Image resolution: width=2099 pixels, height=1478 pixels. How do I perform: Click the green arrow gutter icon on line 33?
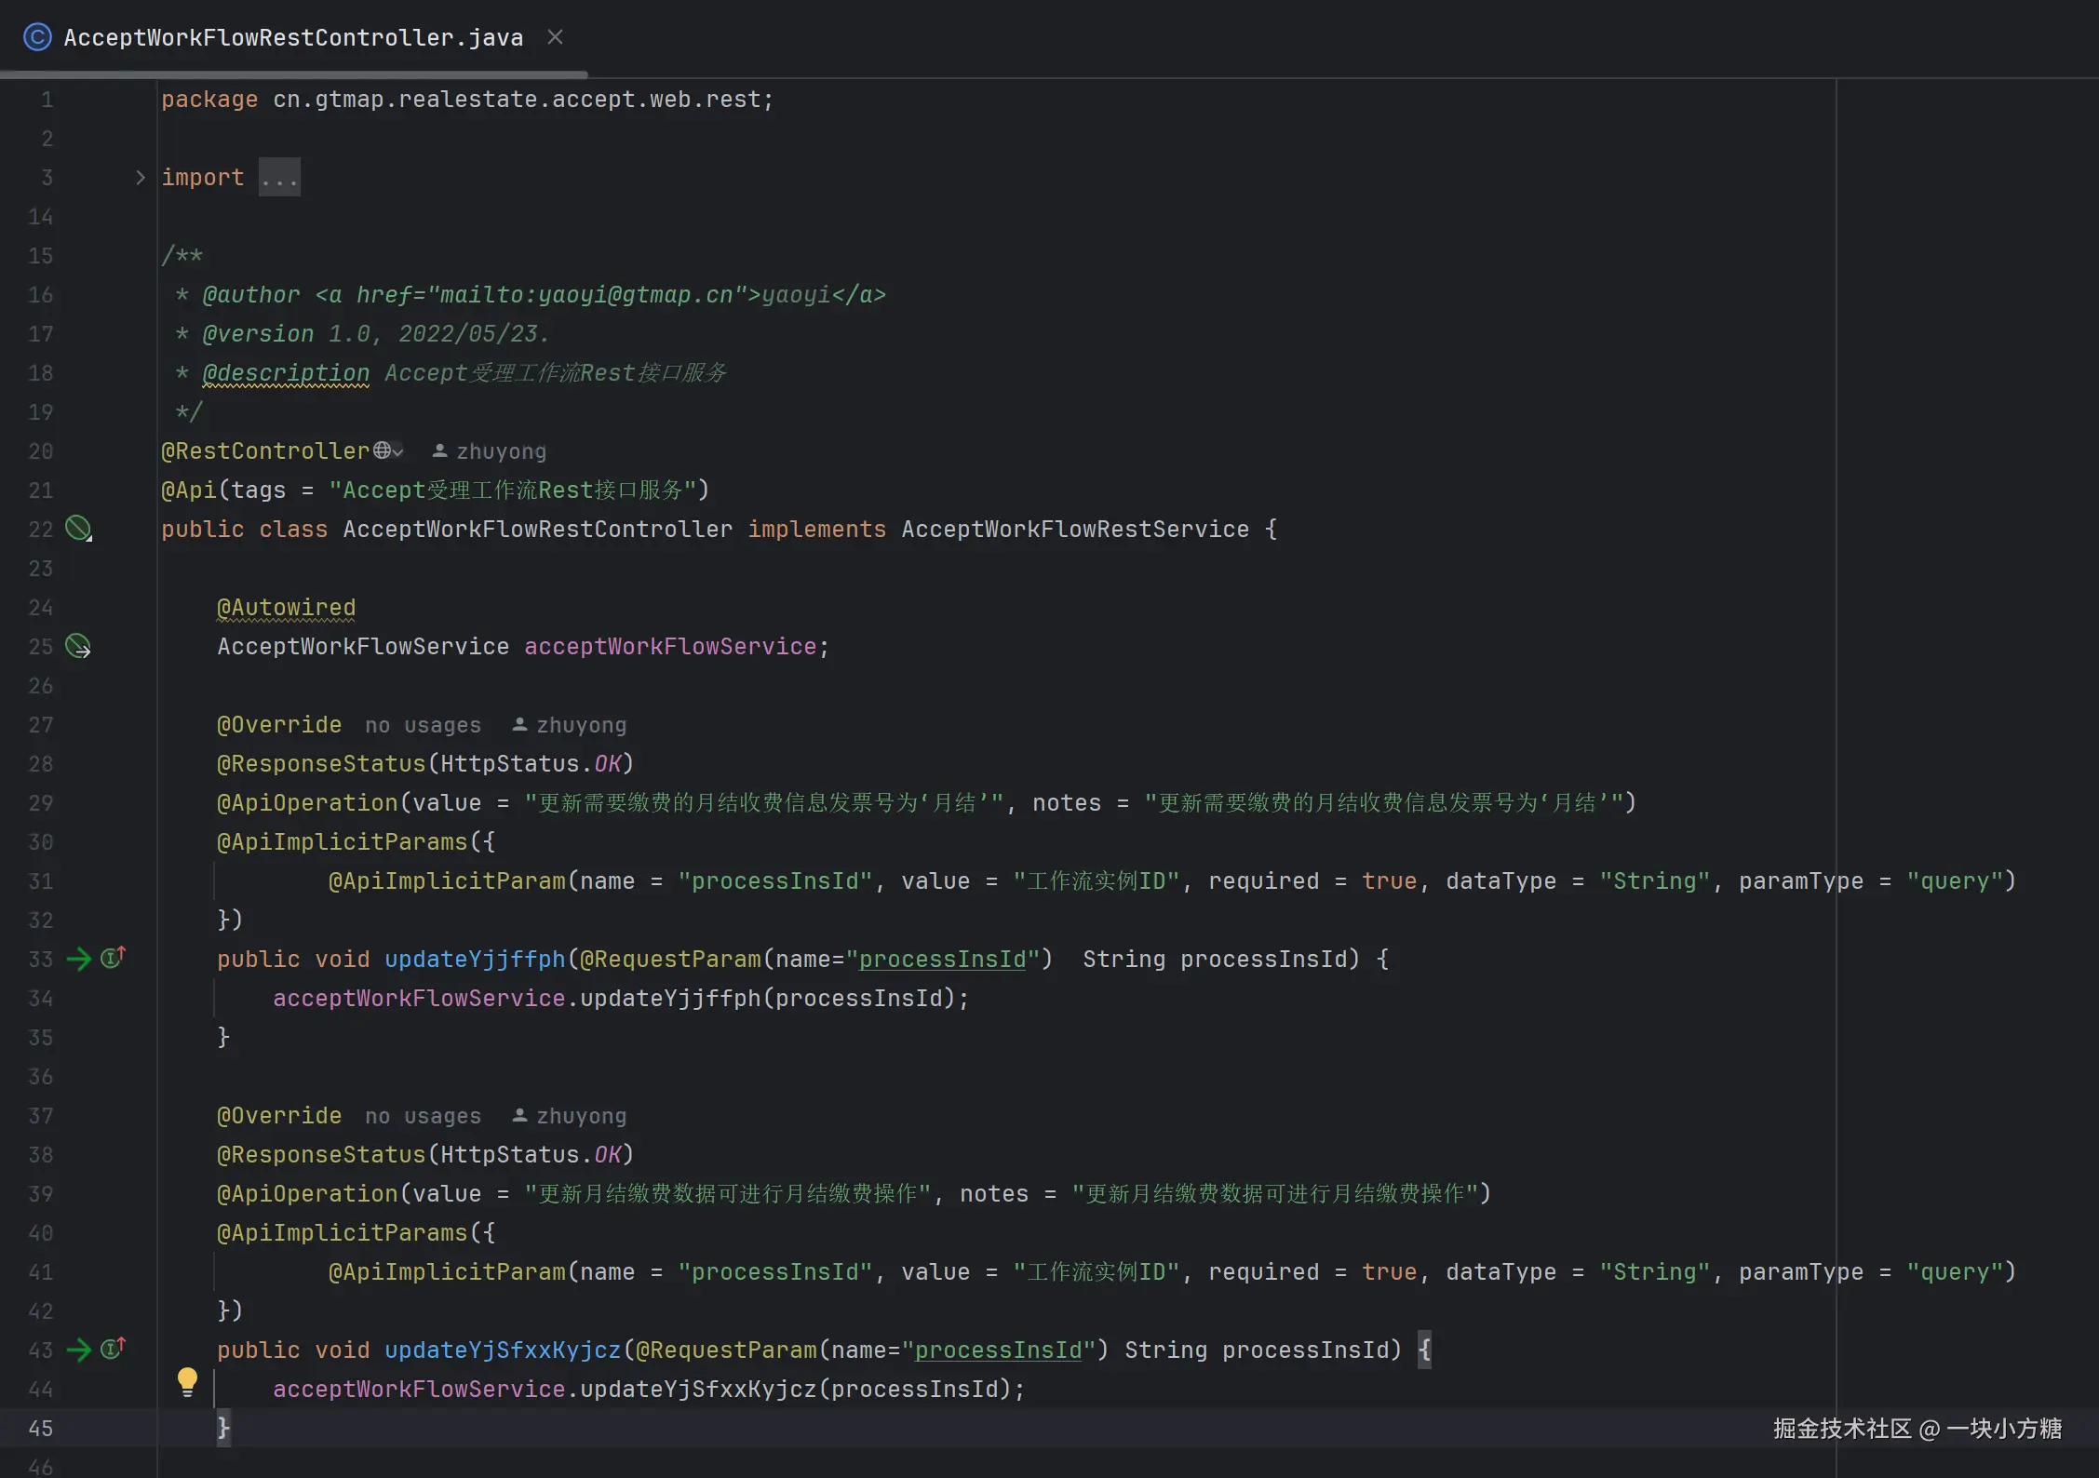point(79,959)
